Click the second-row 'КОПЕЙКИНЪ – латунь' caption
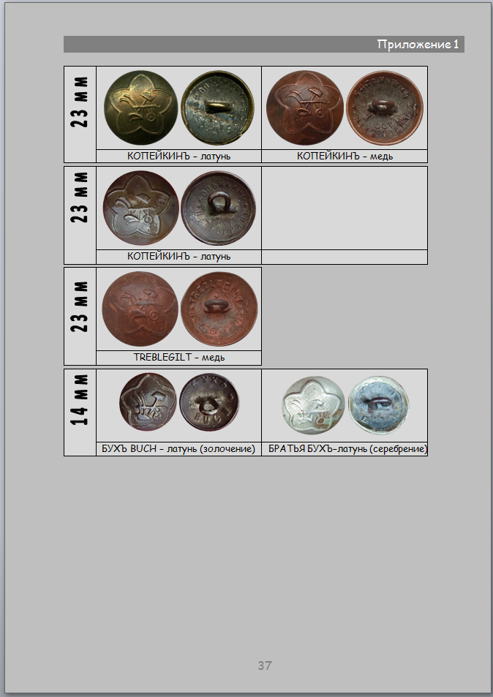Image resolution: width=493 pixels, height=697 pixels. coord(178,256)
